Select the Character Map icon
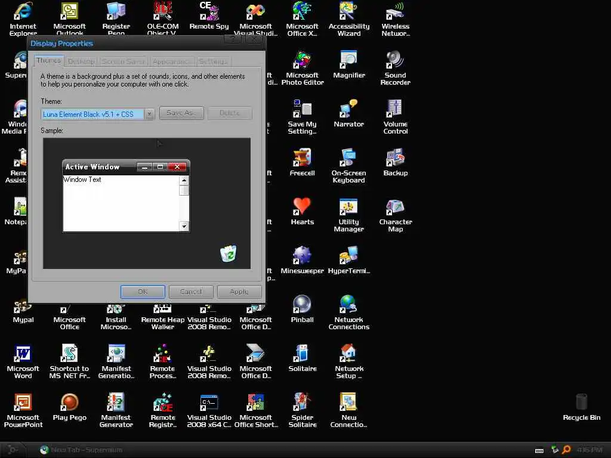The image size is (611, 458). (x=396, y=215)
